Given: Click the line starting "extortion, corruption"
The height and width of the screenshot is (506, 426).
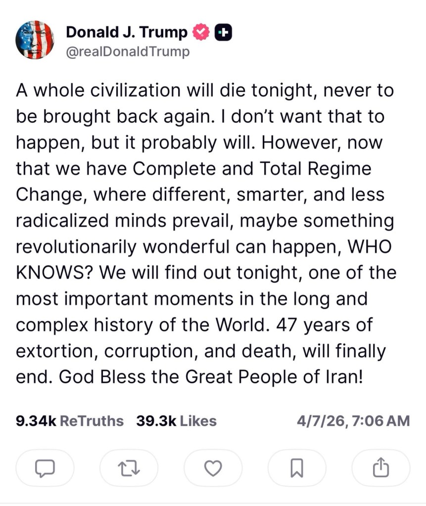Looking at the screenshot, I should 200,352.
